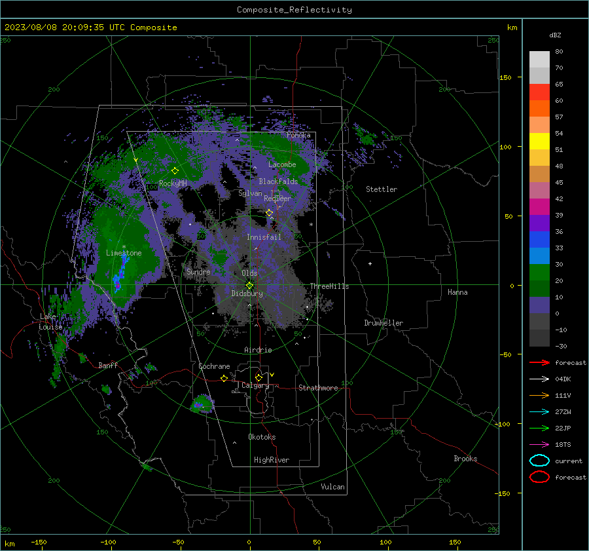This screenshot has width=589, height=551.
Task: Click the Limestone map label
Action: 124,253
